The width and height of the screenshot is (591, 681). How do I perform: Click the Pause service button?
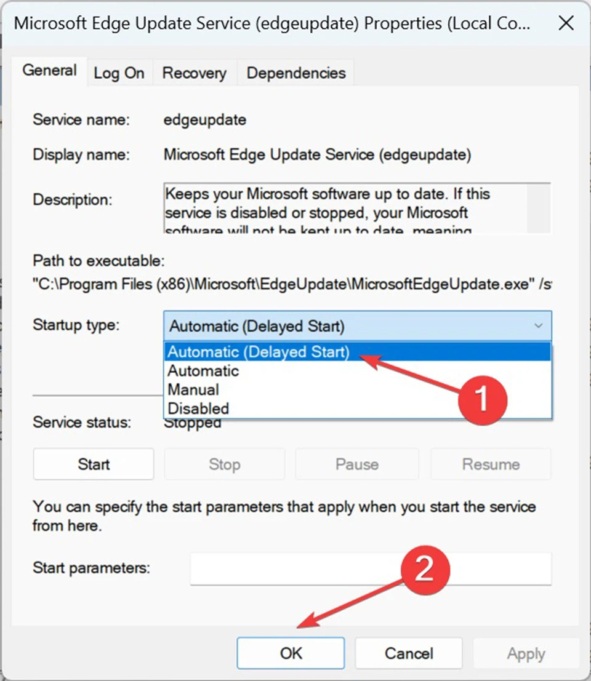[357, 464]
